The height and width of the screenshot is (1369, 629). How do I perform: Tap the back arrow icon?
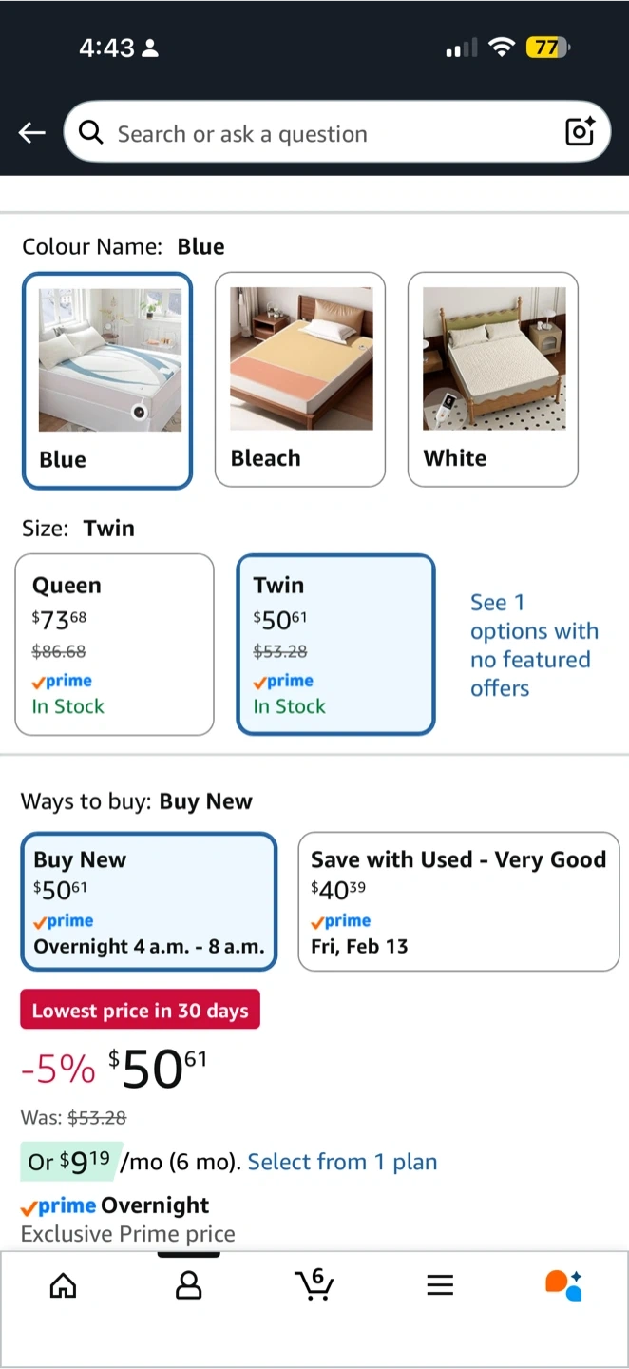32,134
